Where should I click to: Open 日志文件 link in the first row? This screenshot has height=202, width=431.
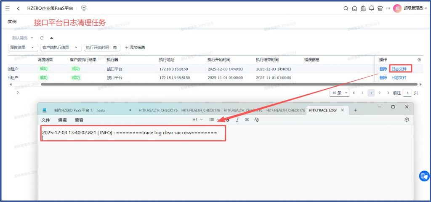click(x=399, y=69)
